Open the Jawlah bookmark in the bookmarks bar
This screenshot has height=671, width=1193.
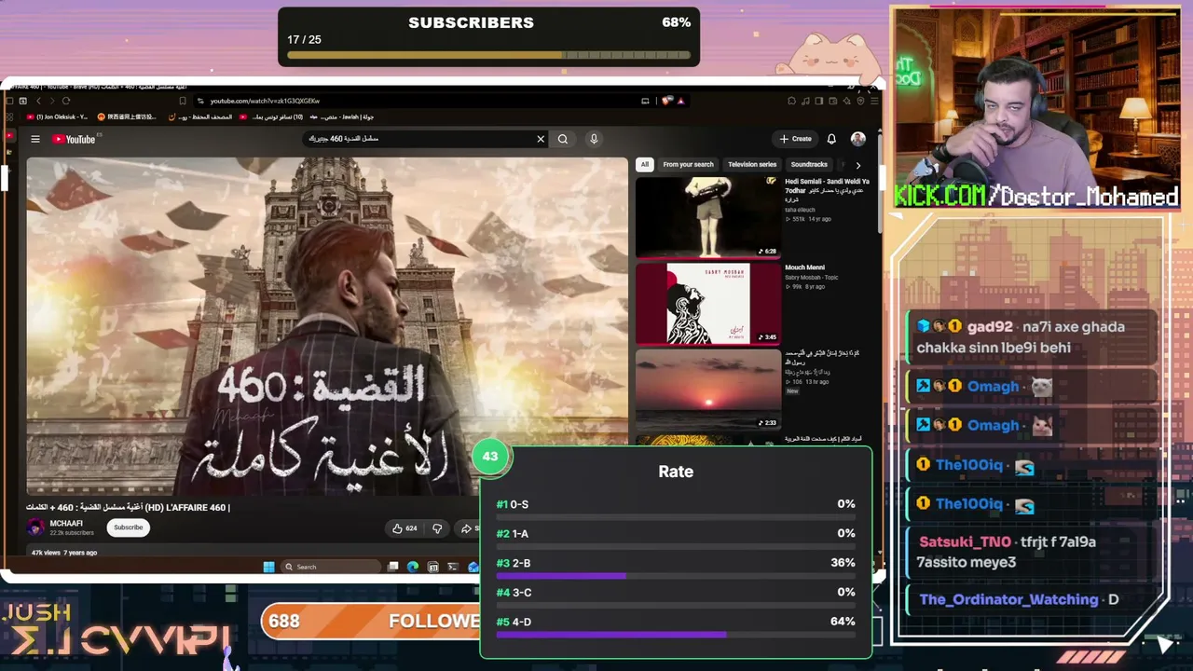[x=339, y=116]
